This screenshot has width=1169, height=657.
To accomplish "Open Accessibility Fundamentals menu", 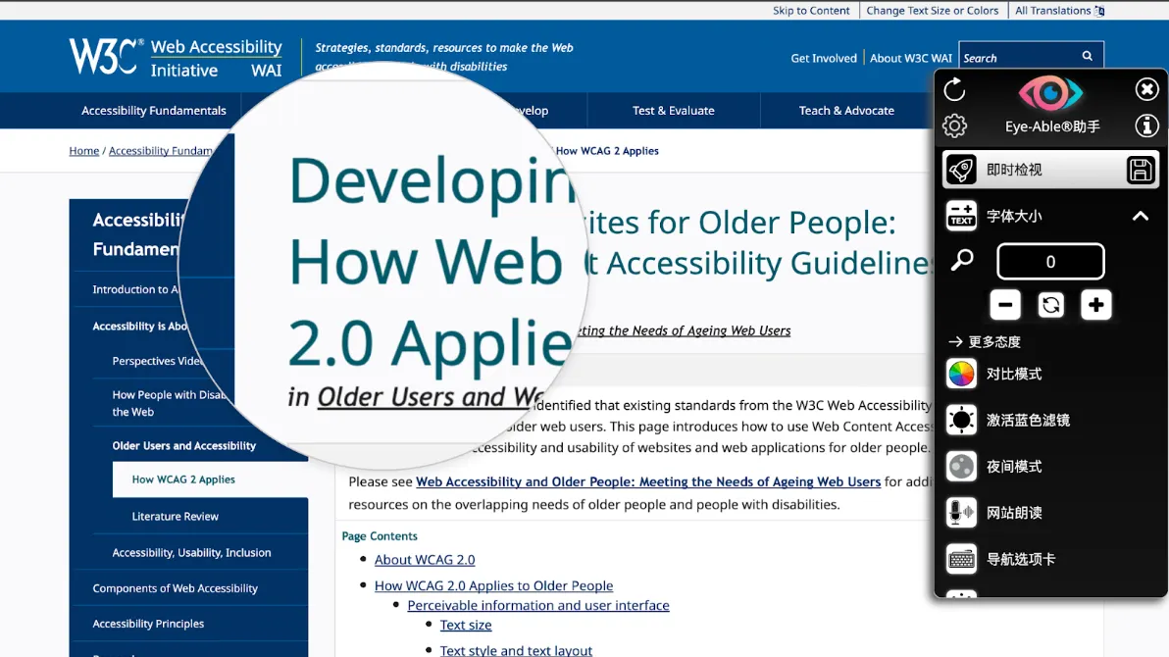I will 154,111.
